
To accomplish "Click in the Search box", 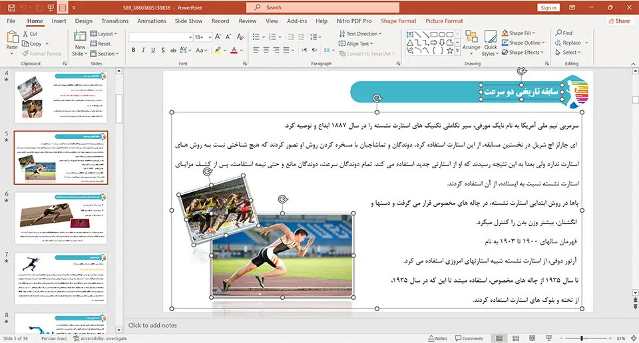I will (x=323, y=7).
